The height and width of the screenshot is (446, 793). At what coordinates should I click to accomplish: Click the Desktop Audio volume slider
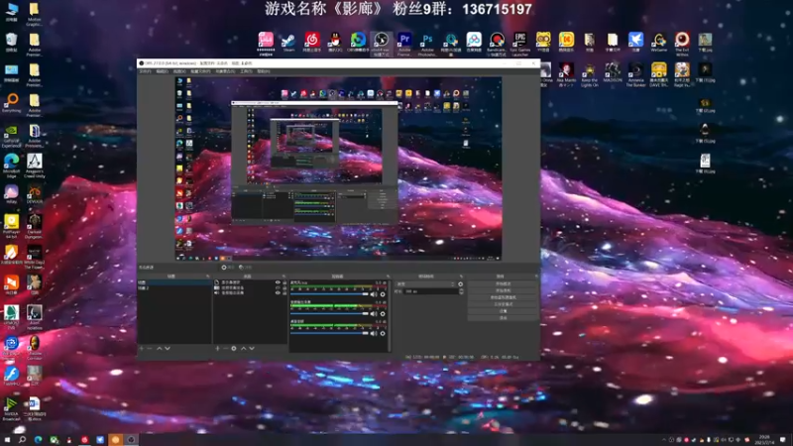pyautogui.click(x=329, y=333)
